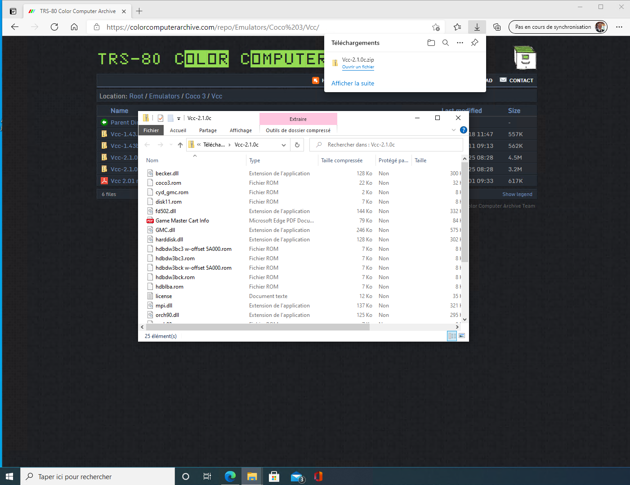Expand the Explorer ribbon with the chevron

pos(454,130)
